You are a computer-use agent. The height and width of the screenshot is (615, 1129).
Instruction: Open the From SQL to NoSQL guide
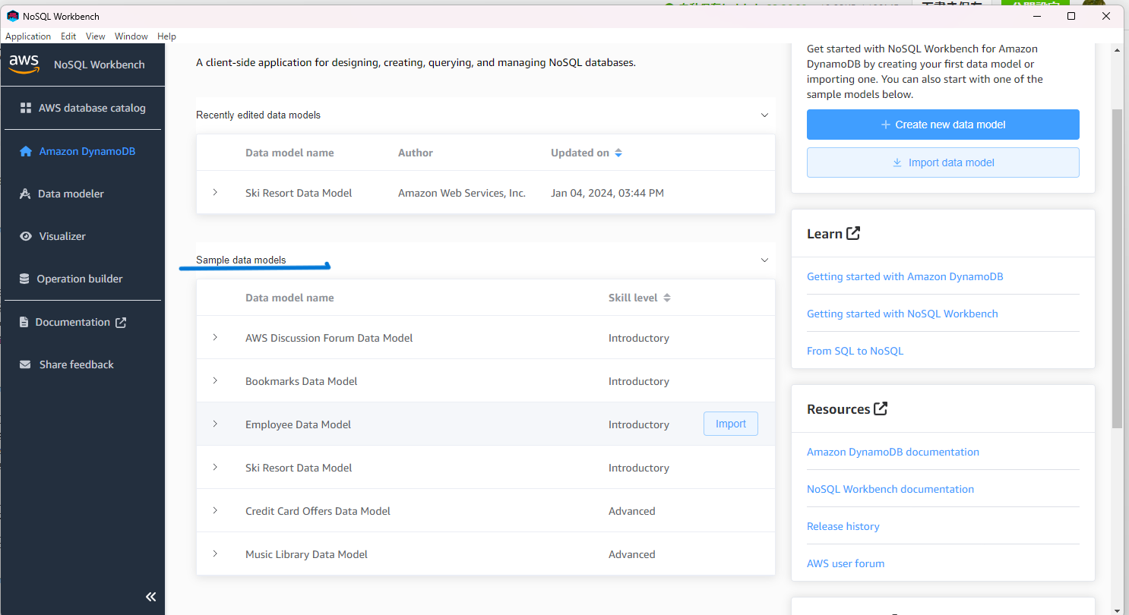pyautogui.click(x=855, y=351)
